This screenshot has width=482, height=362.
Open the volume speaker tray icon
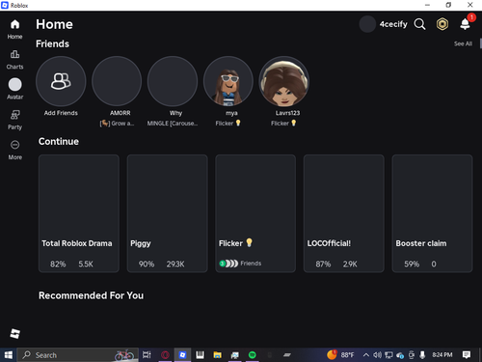coord(377,355)
